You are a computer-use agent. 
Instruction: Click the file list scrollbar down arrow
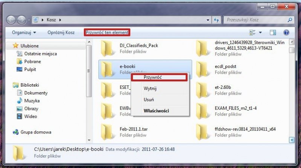[292, 140]
